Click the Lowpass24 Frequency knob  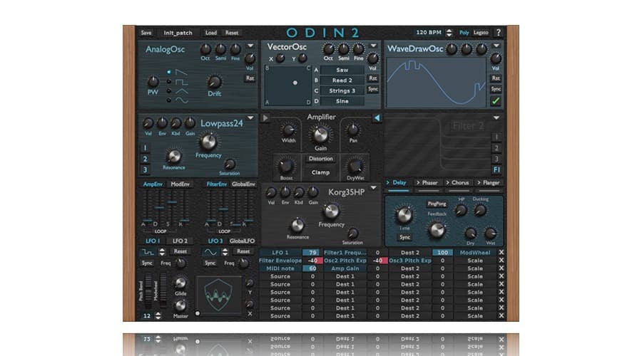tap(208, 142)
